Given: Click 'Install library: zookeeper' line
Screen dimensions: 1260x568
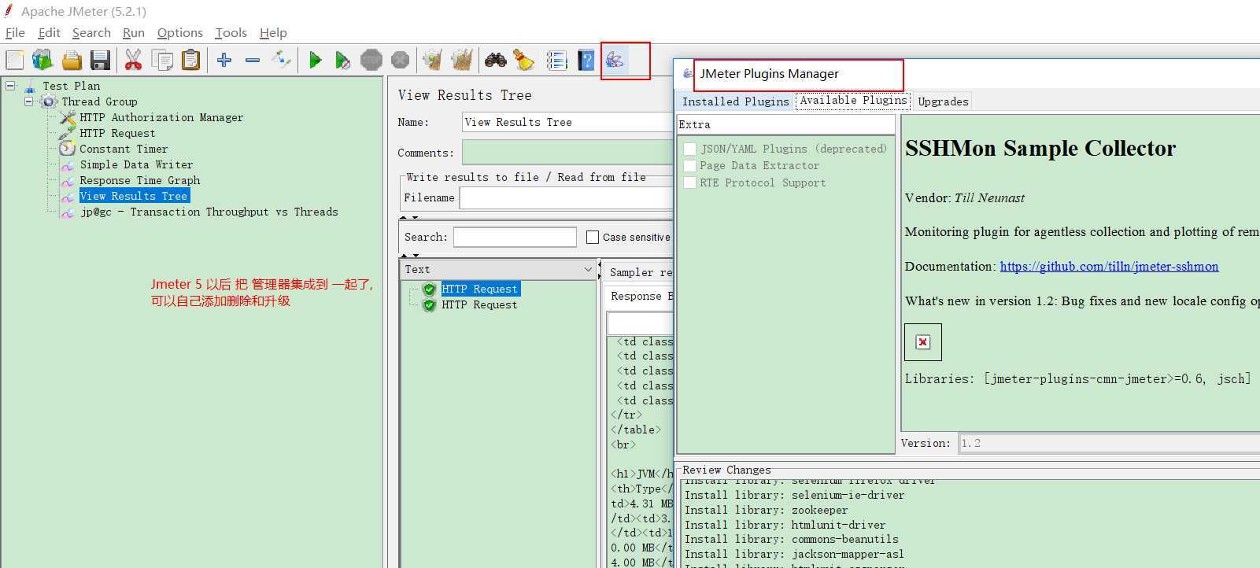Looking at the screenshot, I should pos(766,510).
